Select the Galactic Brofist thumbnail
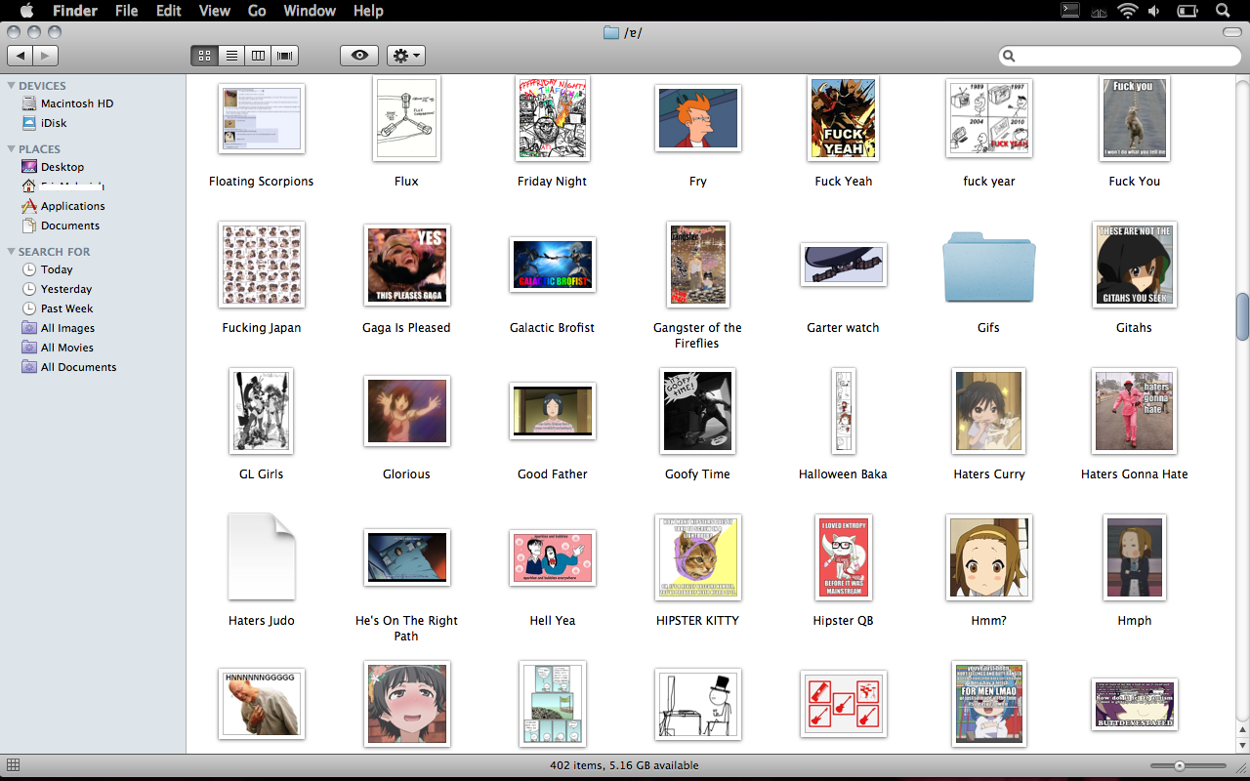 (552, 265)
